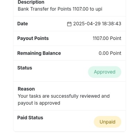Click the 'payout is approved' text line
The width and height of the screenshot is (139, 139).
tap(39, 103)
